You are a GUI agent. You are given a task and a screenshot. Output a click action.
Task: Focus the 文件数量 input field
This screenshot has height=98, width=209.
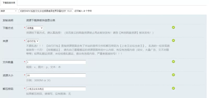[x=56, y=62]
